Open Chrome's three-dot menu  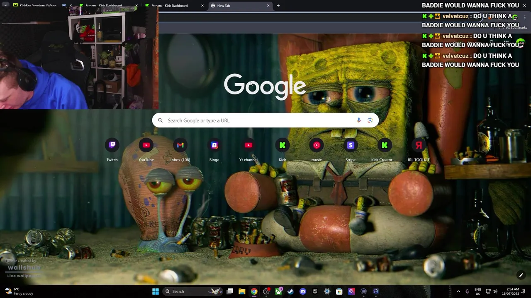point(525,17)
